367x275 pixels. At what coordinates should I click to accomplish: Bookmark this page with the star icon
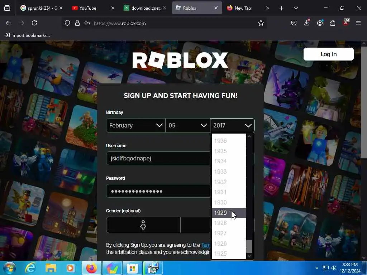(261, 23)
